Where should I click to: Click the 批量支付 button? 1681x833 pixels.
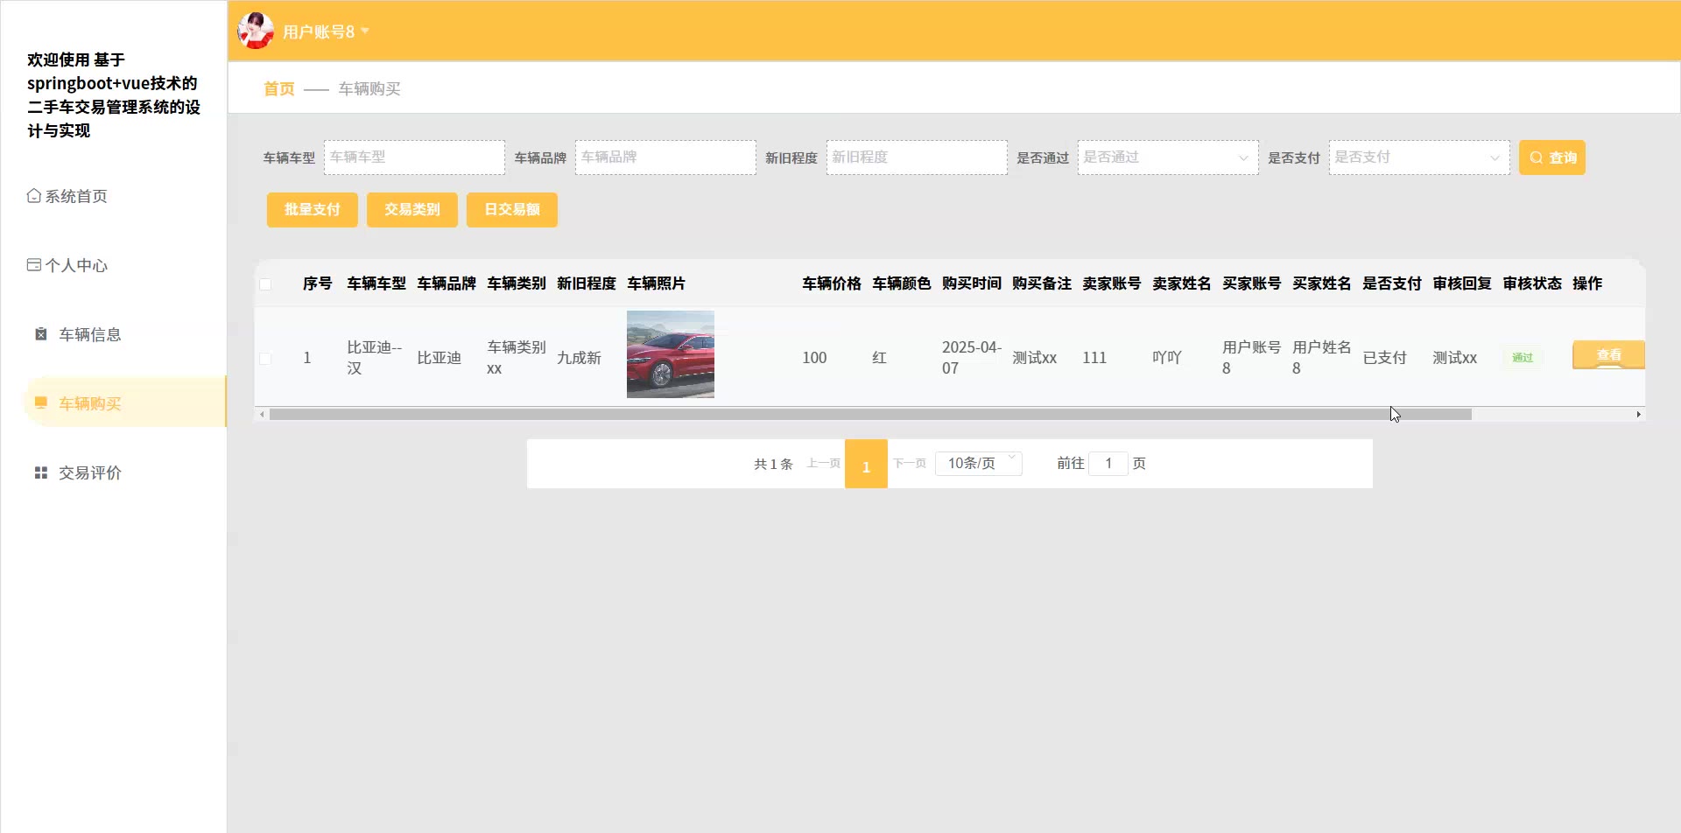tap(312, 210)
